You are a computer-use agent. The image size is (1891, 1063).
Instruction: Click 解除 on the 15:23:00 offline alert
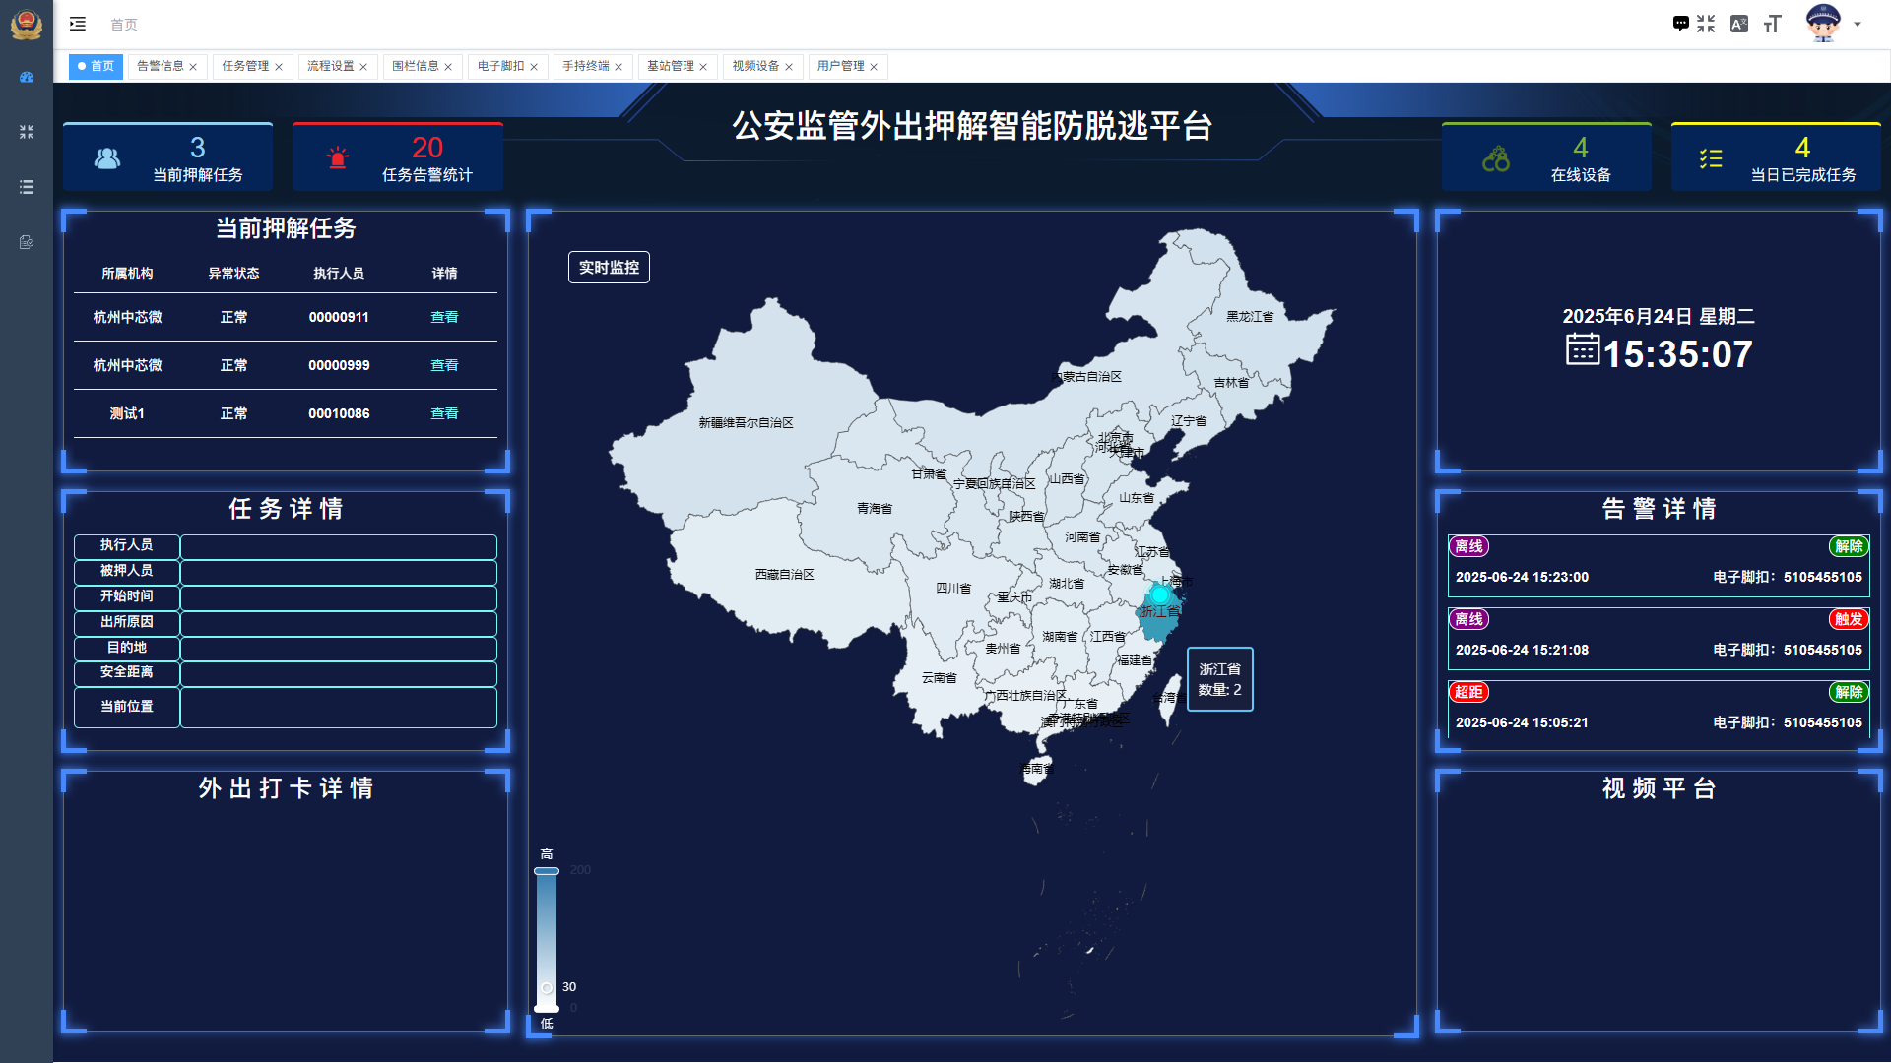1848,547
